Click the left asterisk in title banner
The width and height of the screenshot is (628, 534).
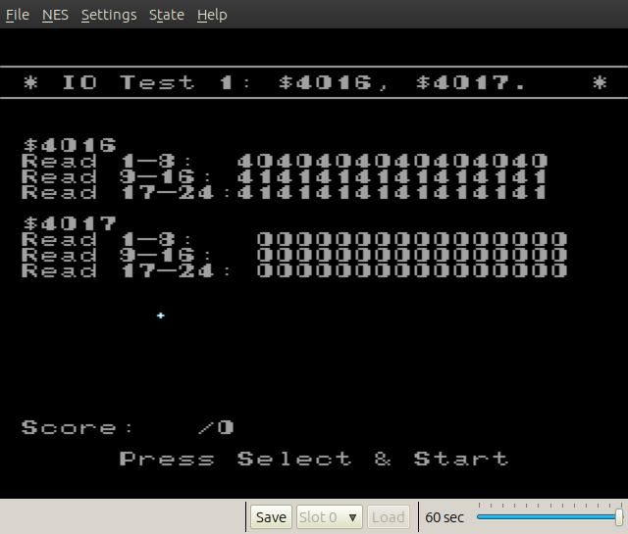(x=30, y=83)
